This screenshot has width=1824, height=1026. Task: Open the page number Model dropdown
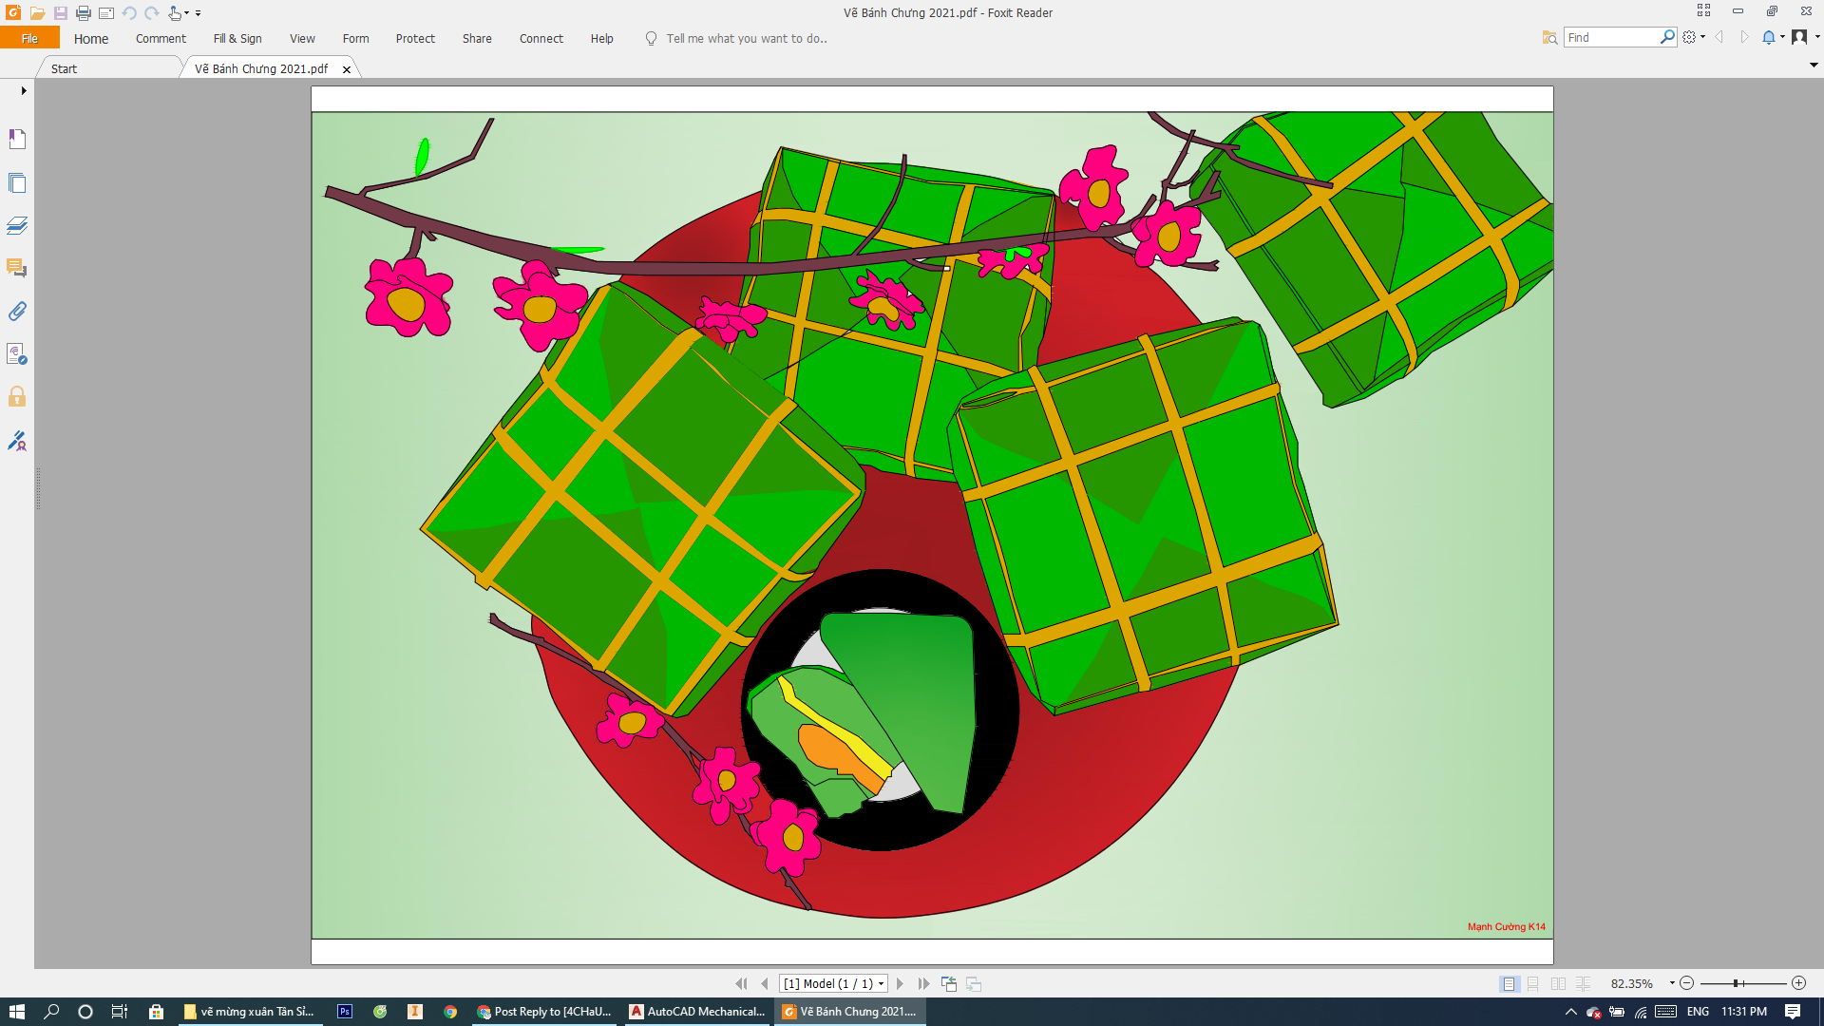(x=882, y=983)
